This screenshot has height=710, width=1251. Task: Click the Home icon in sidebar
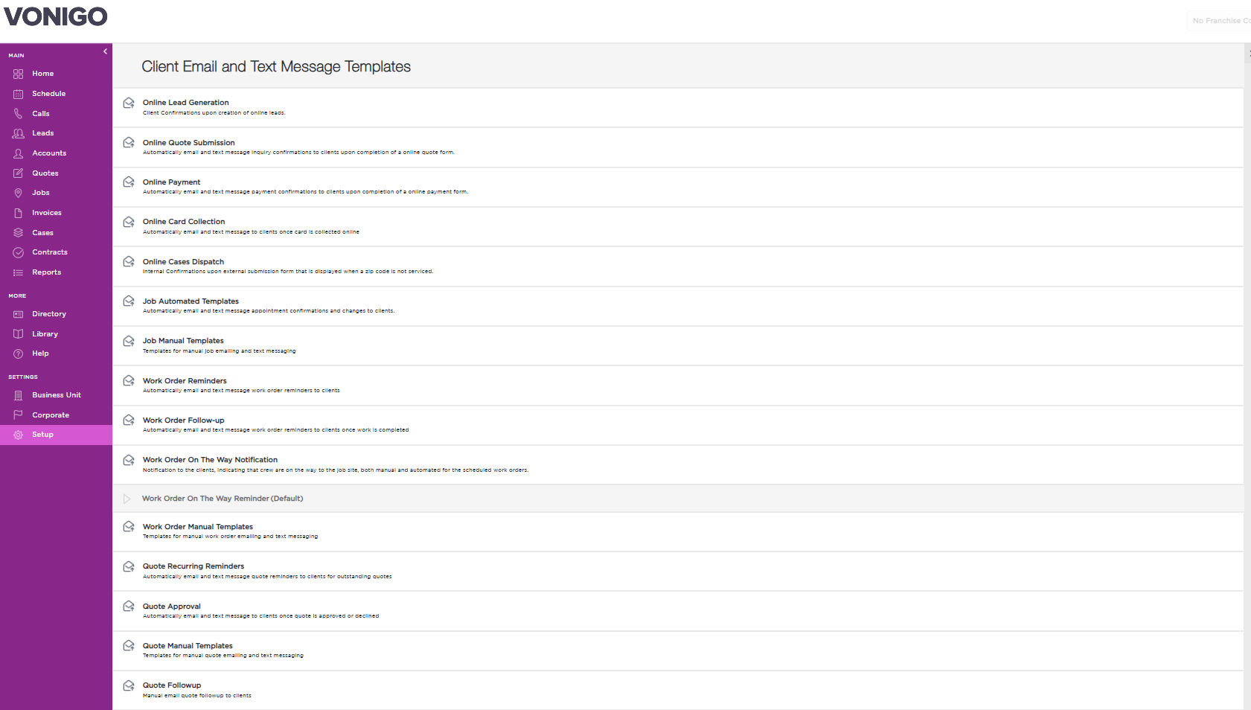[18, 74]
